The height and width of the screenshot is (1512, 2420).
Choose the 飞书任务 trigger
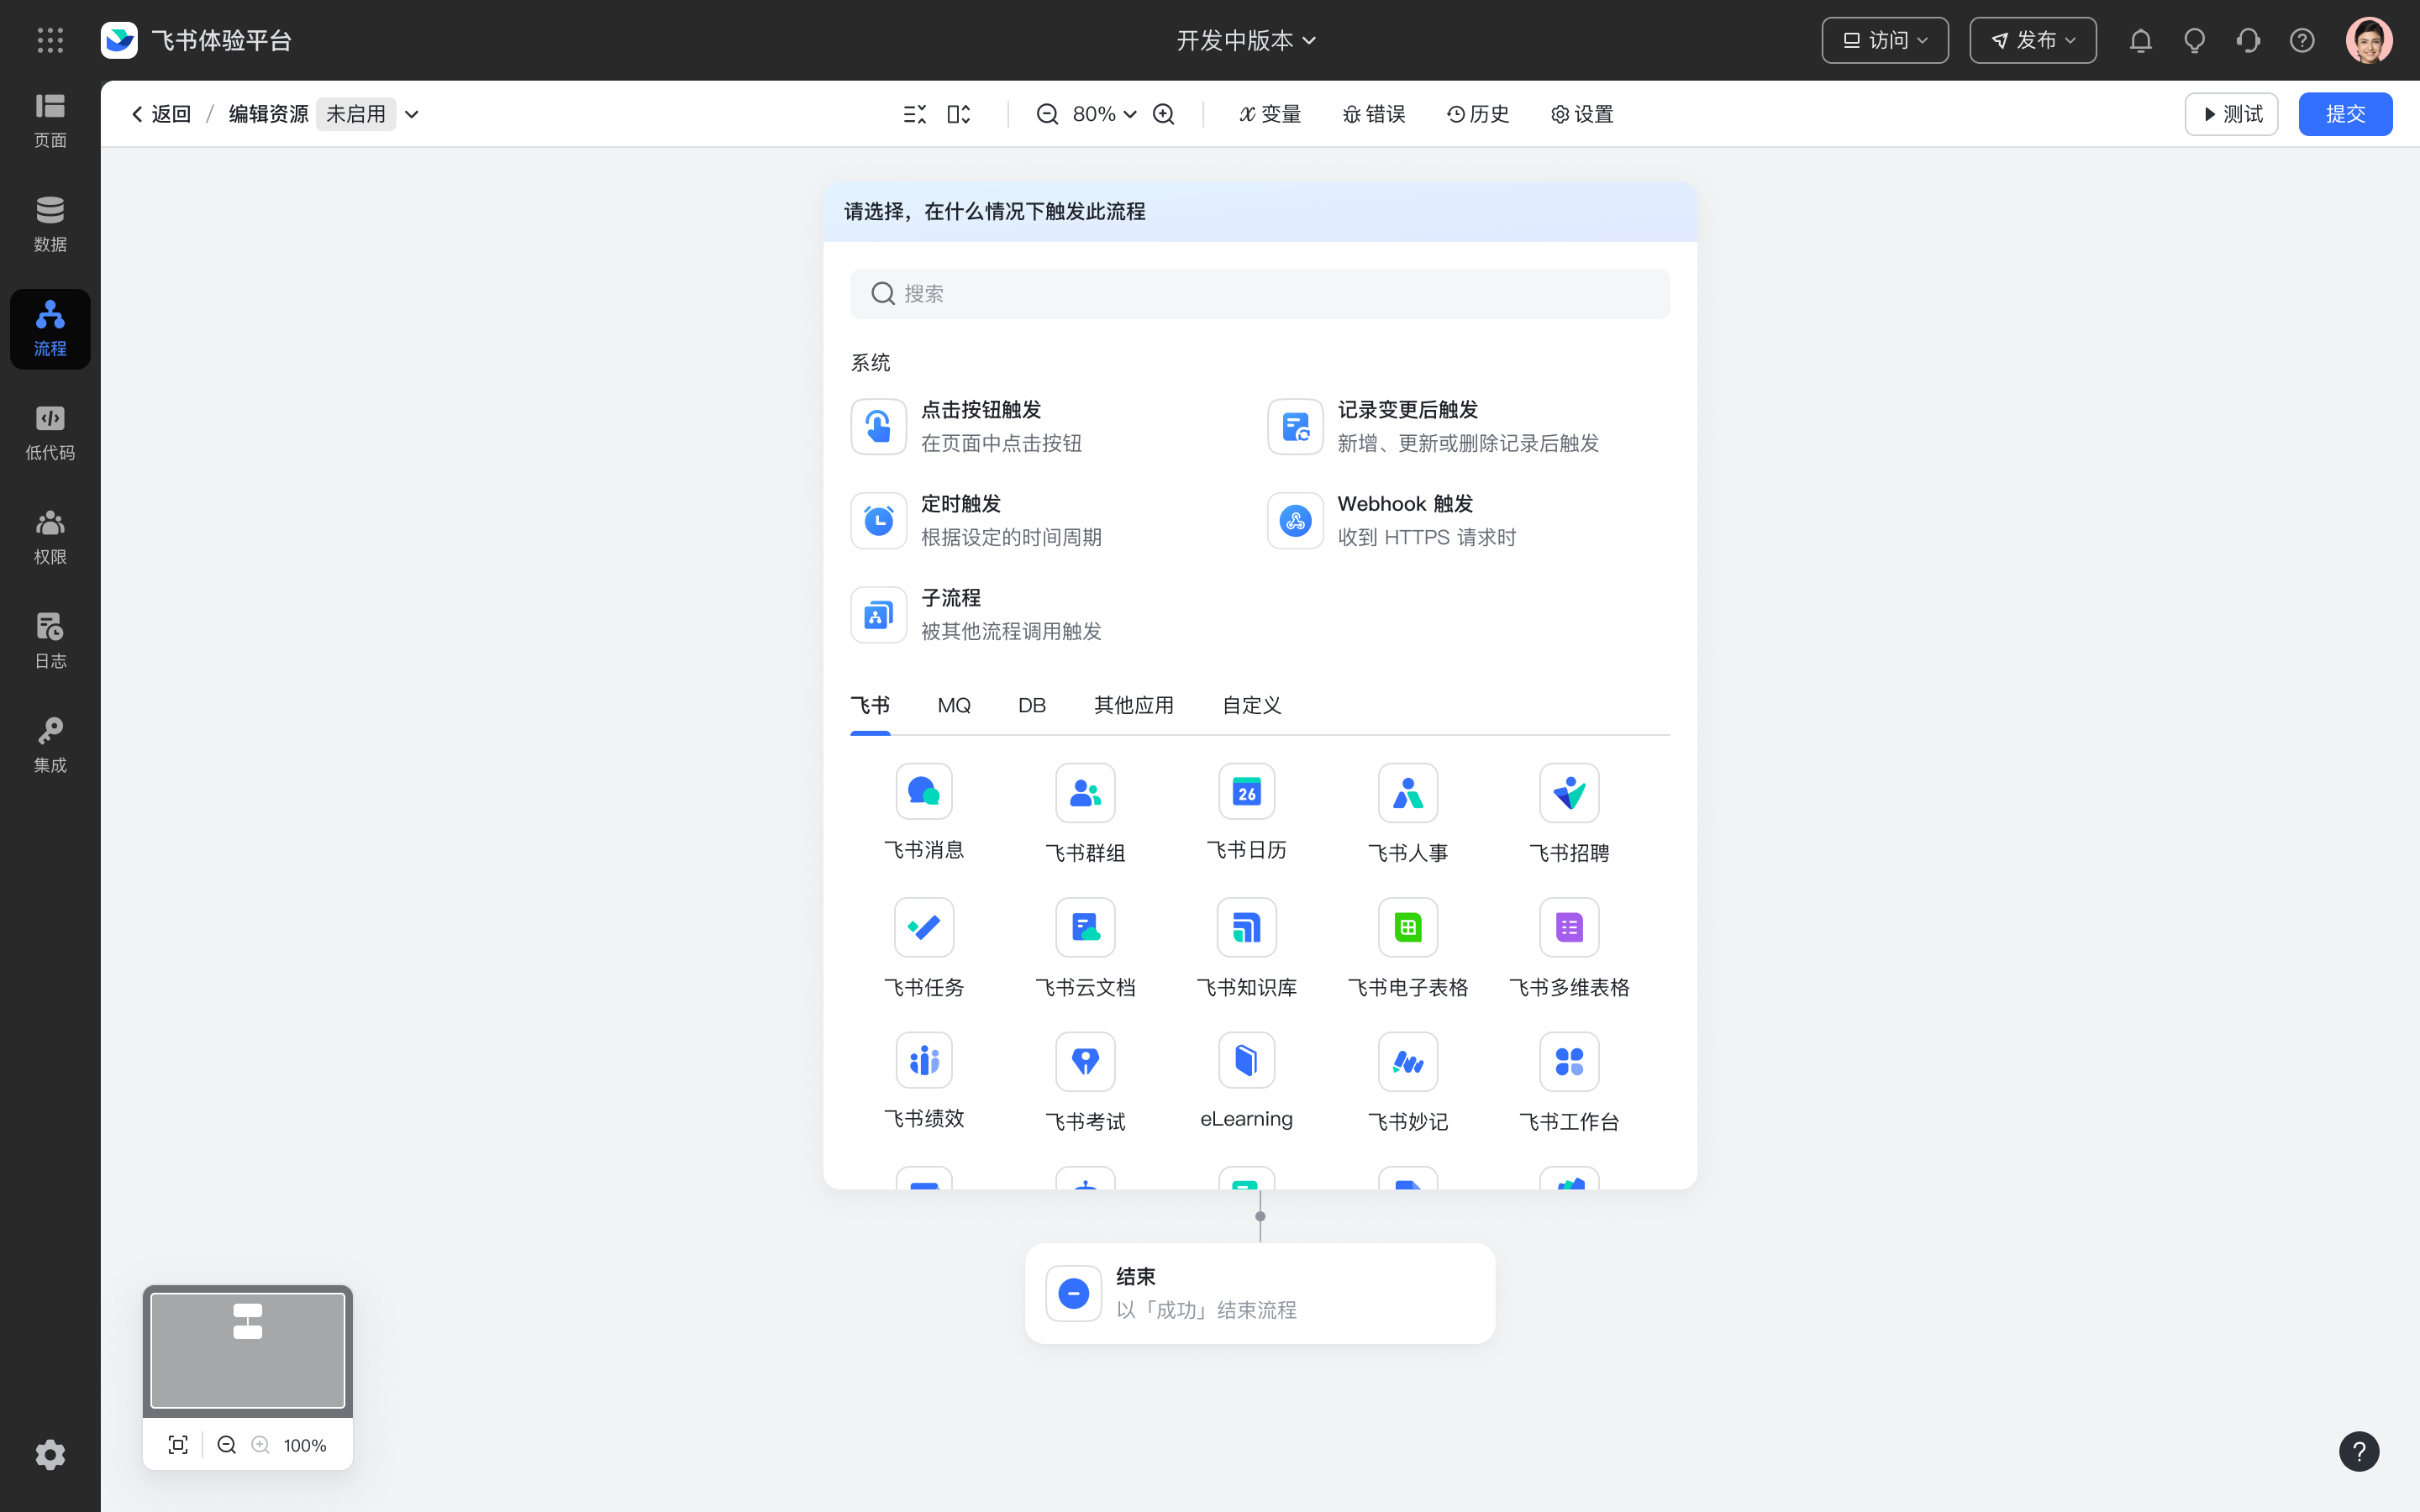(924, 948)
